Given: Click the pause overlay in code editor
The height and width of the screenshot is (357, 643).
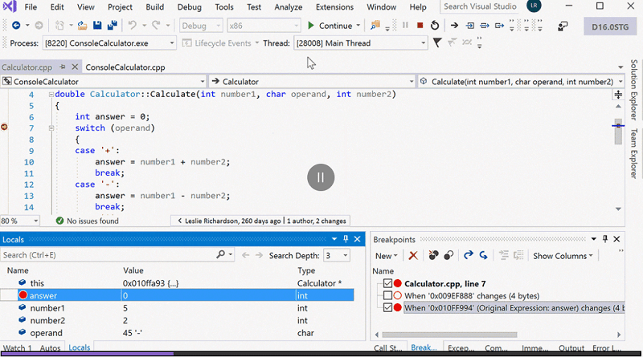Looking at the screenshot, I should click(320, 176).
